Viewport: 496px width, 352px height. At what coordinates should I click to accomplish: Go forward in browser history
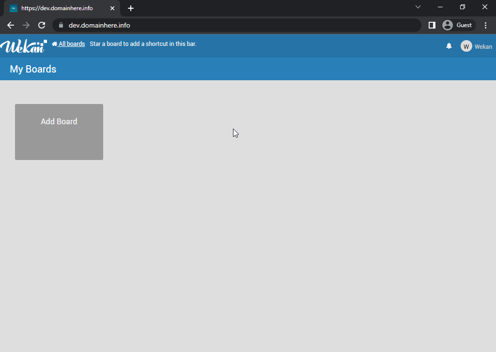26,25
